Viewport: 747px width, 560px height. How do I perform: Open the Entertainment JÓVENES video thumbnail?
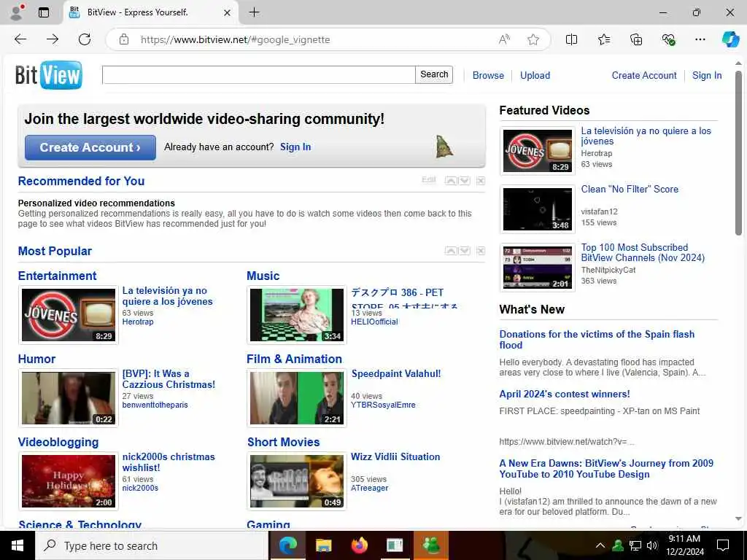[x=68, y=315]
